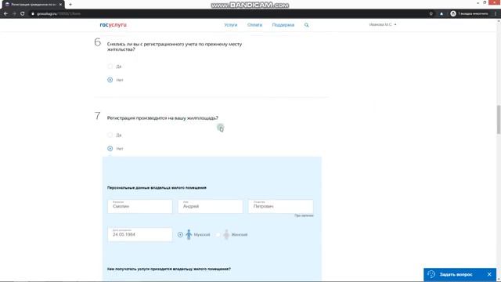501x282 pixels.
Task: Open the Задать вопрос chat button
Action: pos(456,274)
